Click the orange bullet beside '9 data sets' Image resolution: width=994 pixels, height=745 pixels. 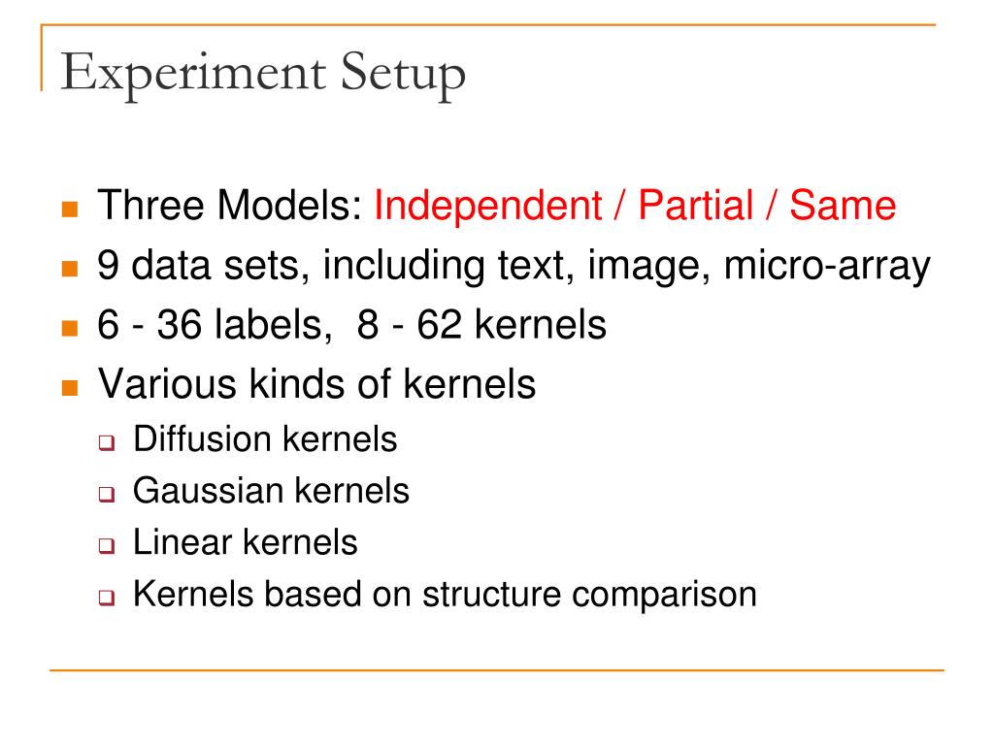click(70, 269)
